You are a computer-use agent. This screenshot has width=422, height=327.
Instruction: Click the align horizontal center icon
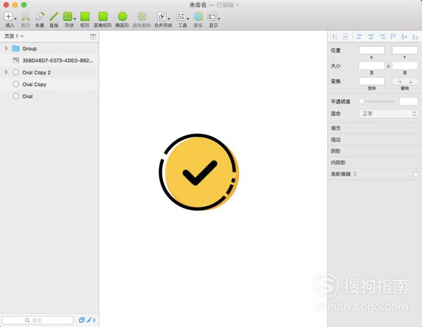pyautogui.click(x=371, y=37)
